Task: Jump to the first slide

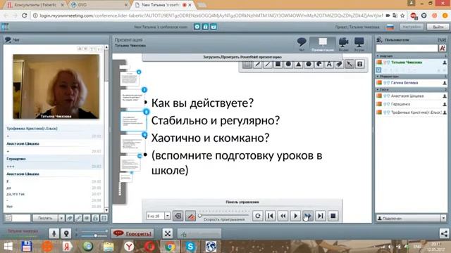Action: pyautogui.click(x=271, y=216)
